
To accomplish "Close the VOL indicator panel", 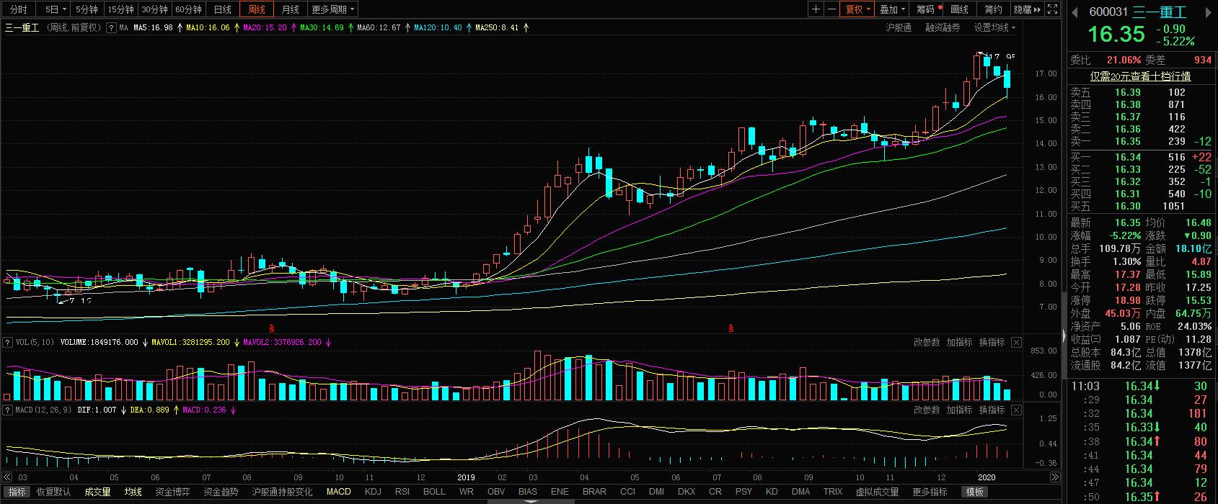I will [1017, 342].
